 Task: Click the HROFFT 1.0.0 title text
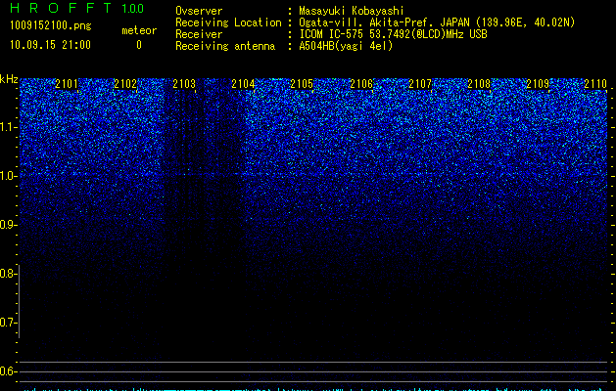coord(77,8)
